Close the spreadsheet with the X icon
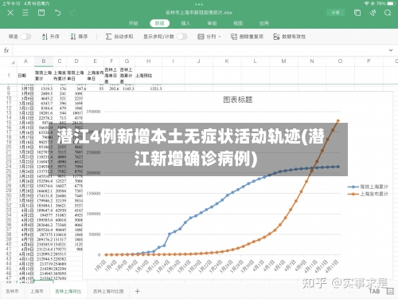 [10, 13]
